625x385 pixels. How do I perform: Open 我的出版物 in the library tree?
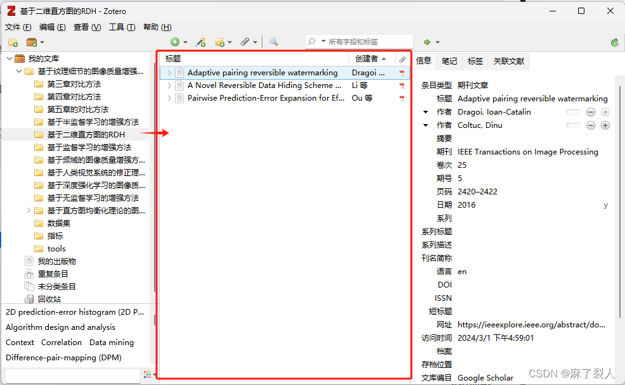point(56,261)
